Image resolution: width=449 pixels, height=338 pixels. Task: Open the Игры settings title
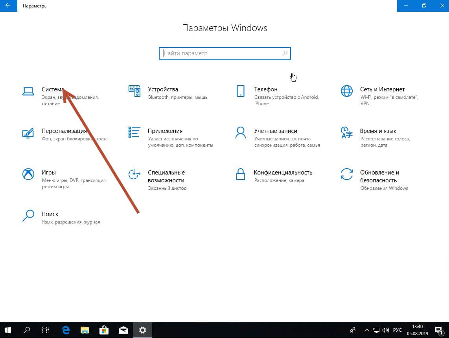pos(49,173)
